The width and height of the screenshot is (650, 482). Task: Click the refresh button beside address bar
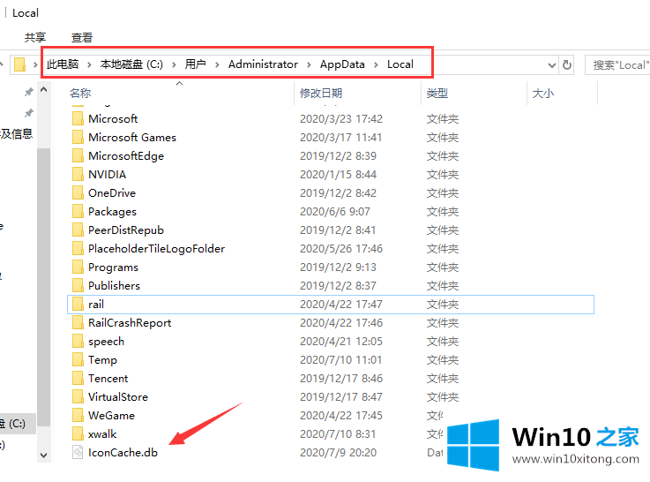tap(567, 65)
